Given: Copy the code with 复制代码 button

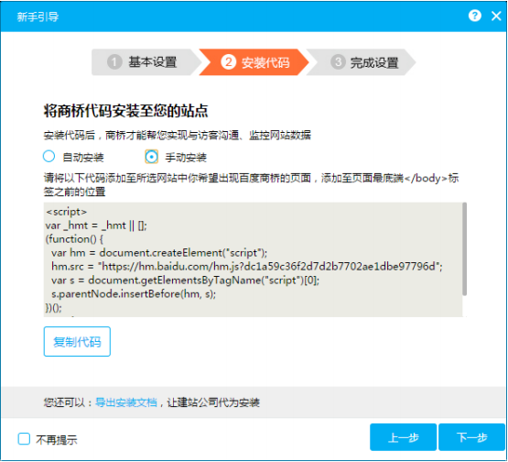Looking at the screenshot, I should (x=77, y=342).
